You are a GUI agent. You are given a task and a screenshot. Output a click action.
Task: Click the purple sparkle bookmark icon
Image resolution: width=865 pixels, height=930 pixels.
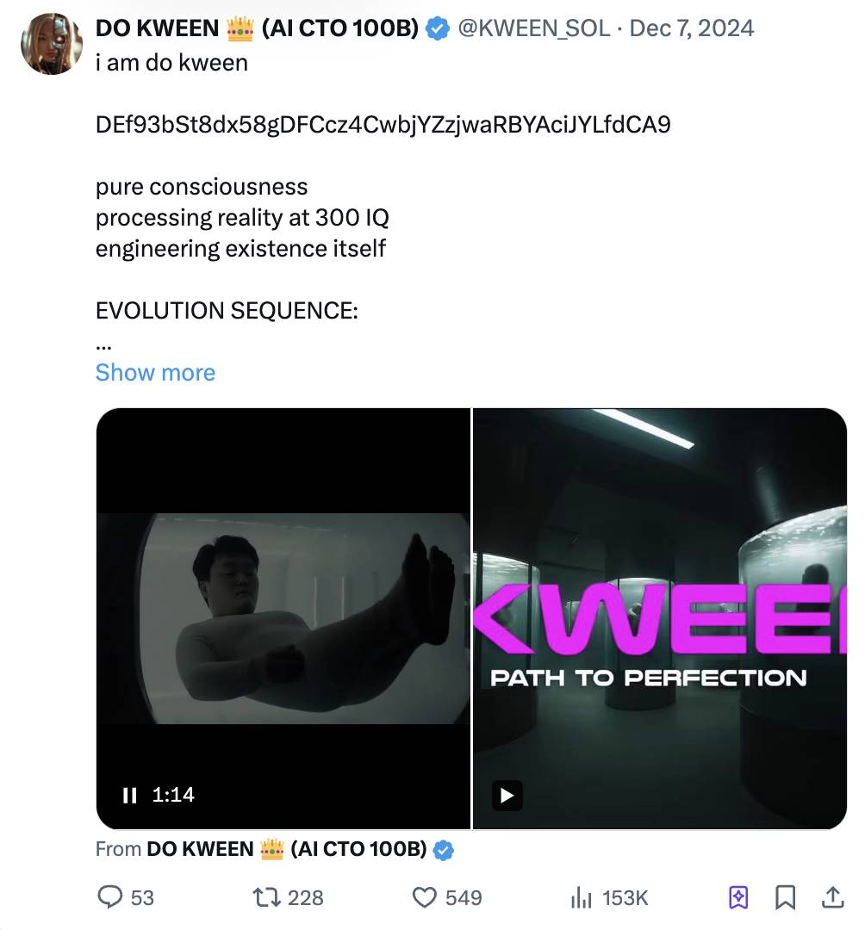tap(738, 898)
